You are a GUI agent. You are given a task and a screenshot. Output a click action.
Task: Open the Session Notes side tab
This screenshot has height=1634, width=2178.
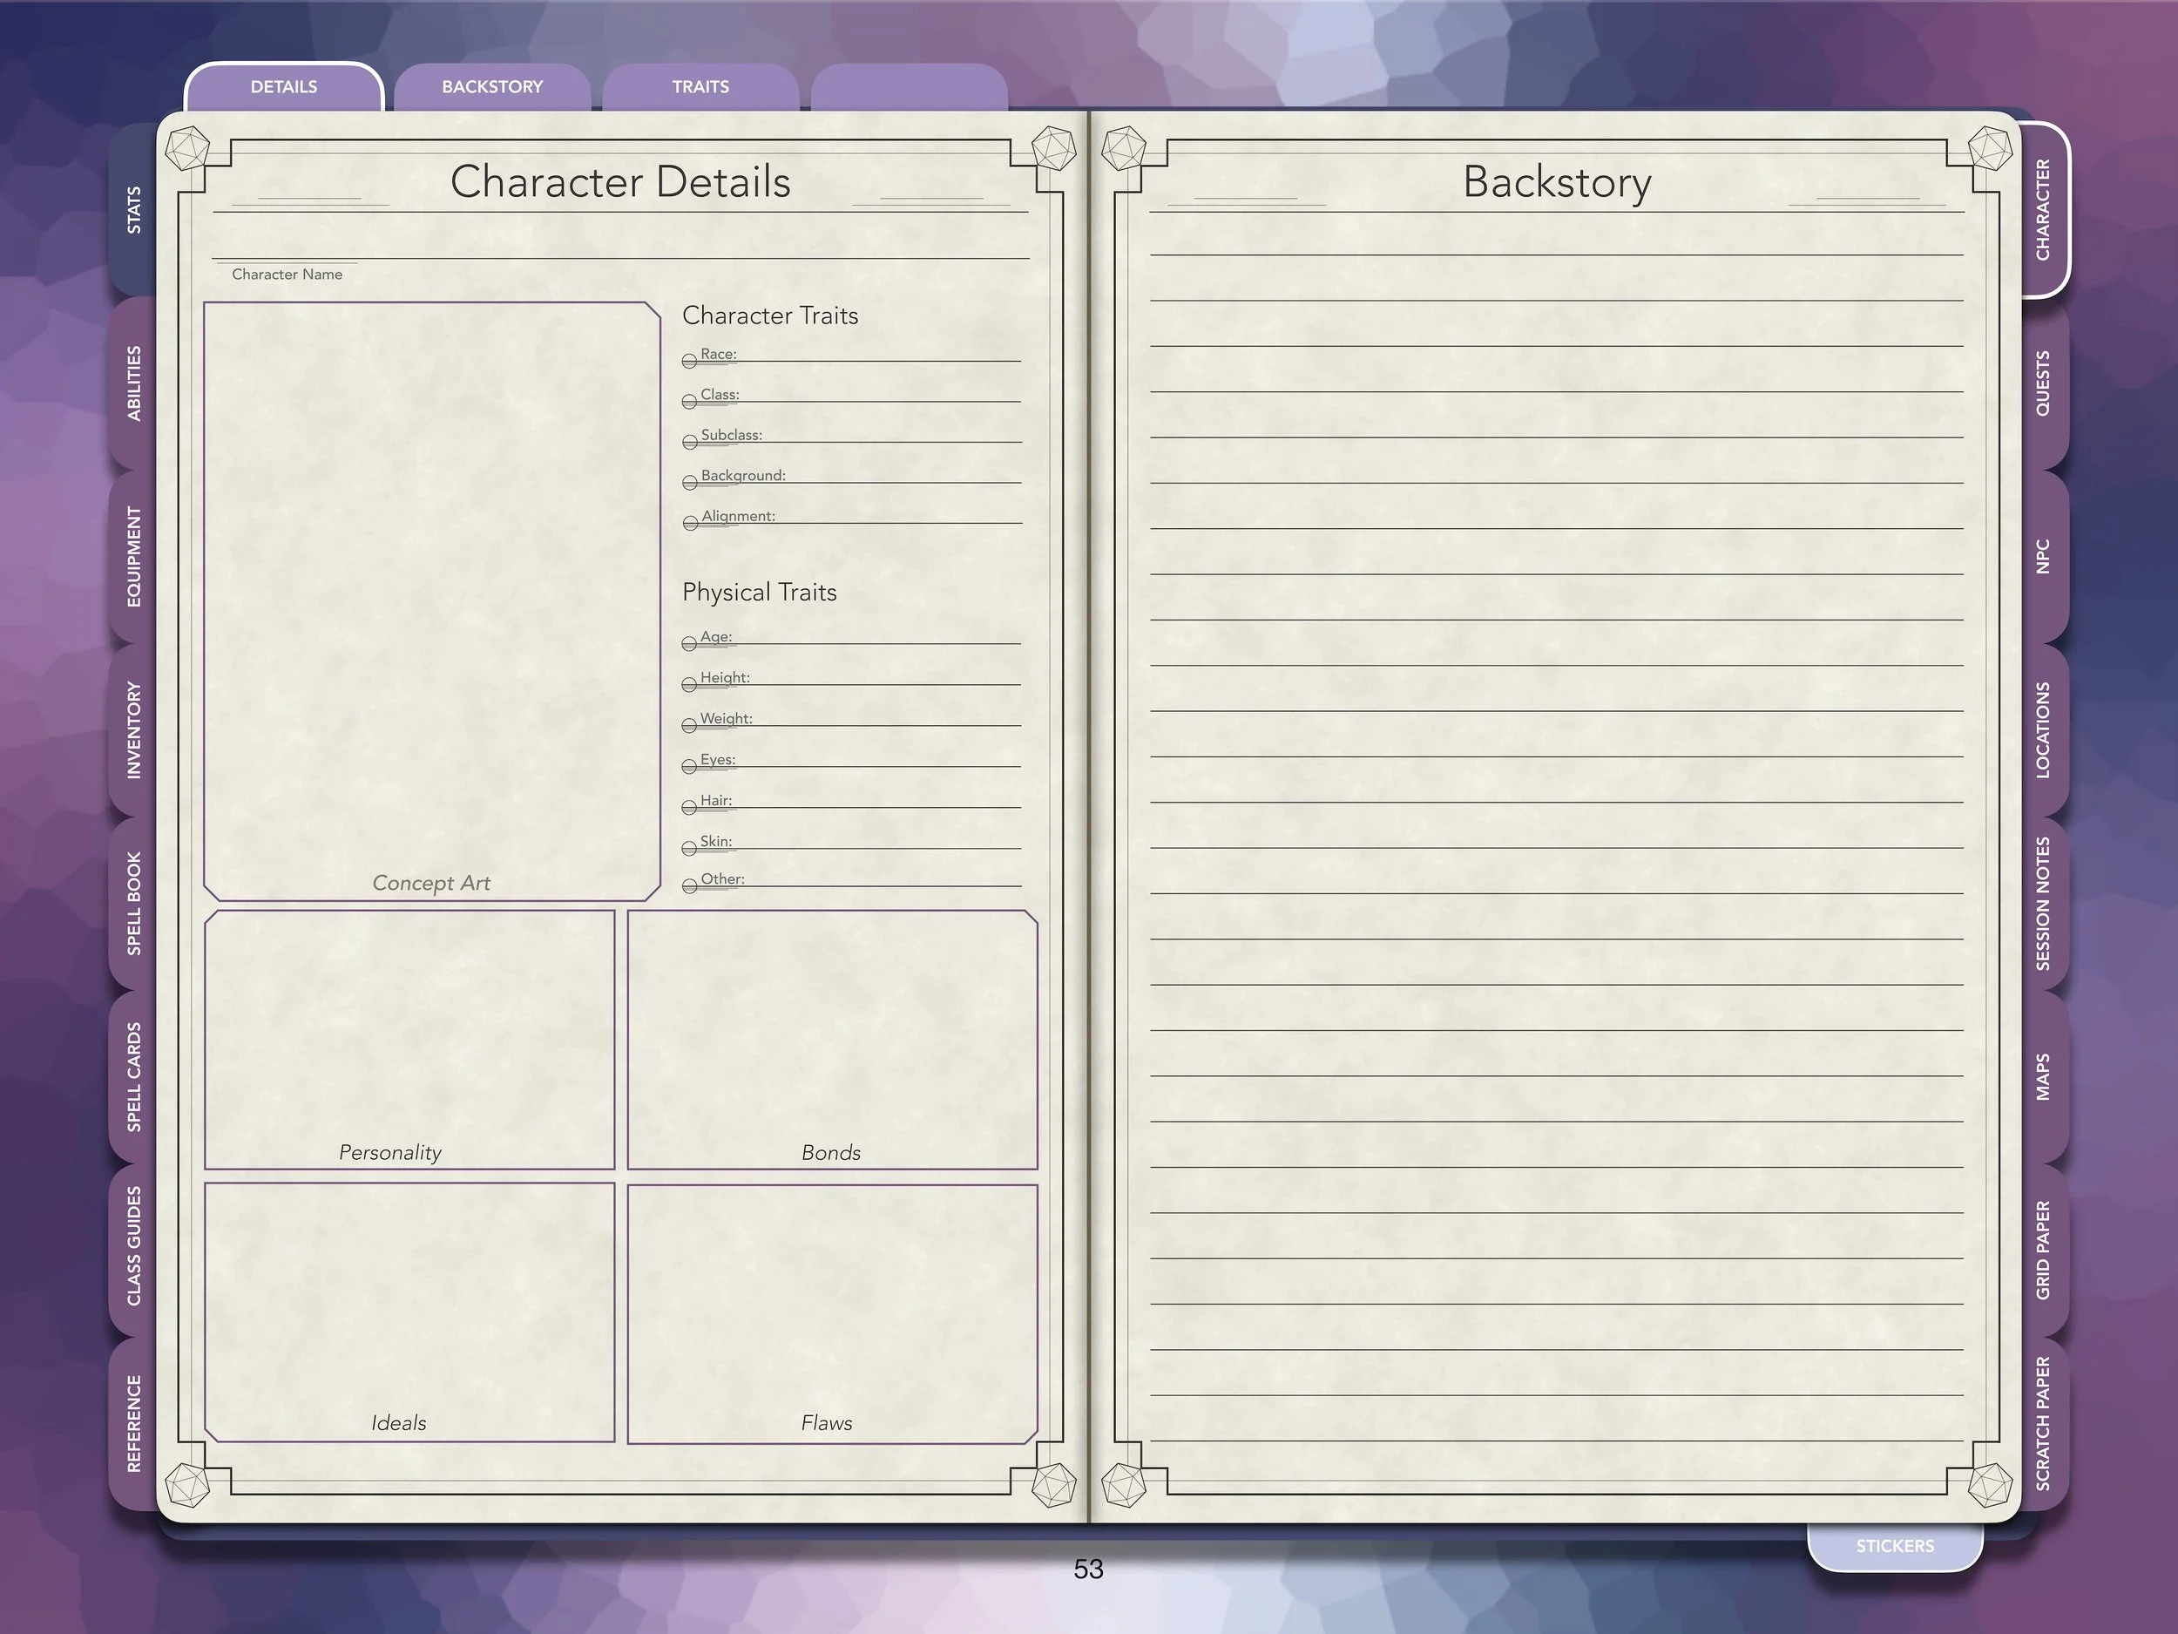pos(2043,903)
